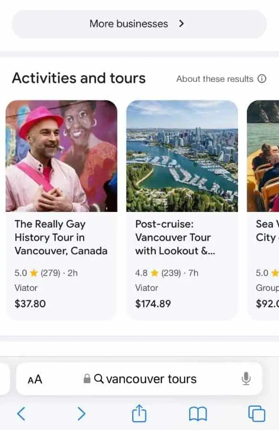Tap the microphone voice search icon
The width and height of the screenshot is (279, 430).
(x=246, y=379)
